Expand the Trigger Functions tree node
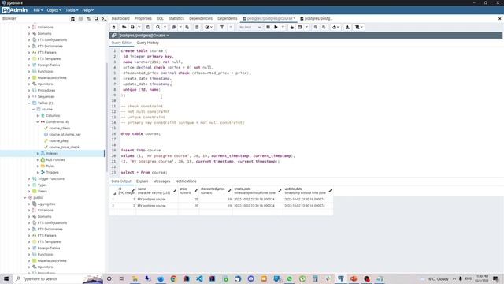The image size is (504, 284). (29, 179)
